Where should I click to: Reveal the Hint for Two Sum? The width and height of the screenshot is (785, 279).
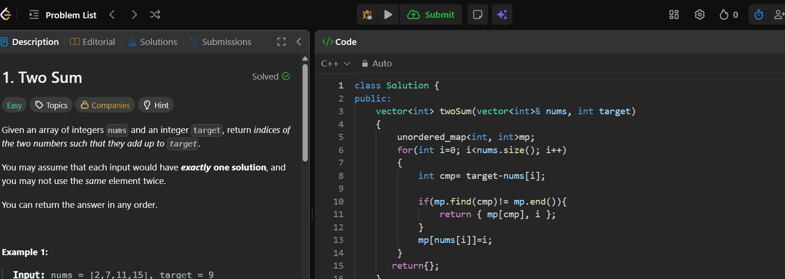click(x=156, y=105)
